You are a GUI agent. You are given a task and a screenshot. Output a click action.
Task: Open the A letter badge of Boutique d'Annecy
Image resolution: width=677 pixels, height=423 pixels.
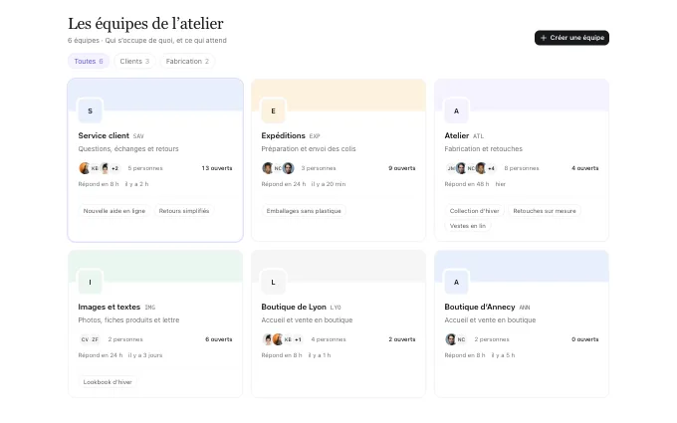[x=456, y=283]
